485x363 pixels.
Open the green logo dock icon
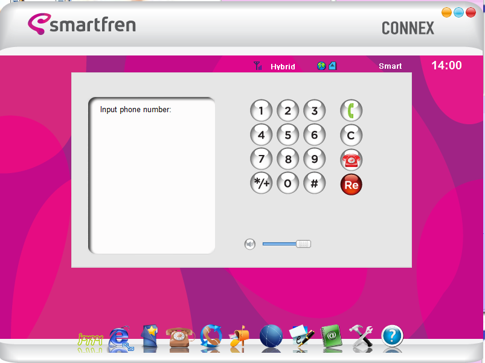[x=90, y=339]
